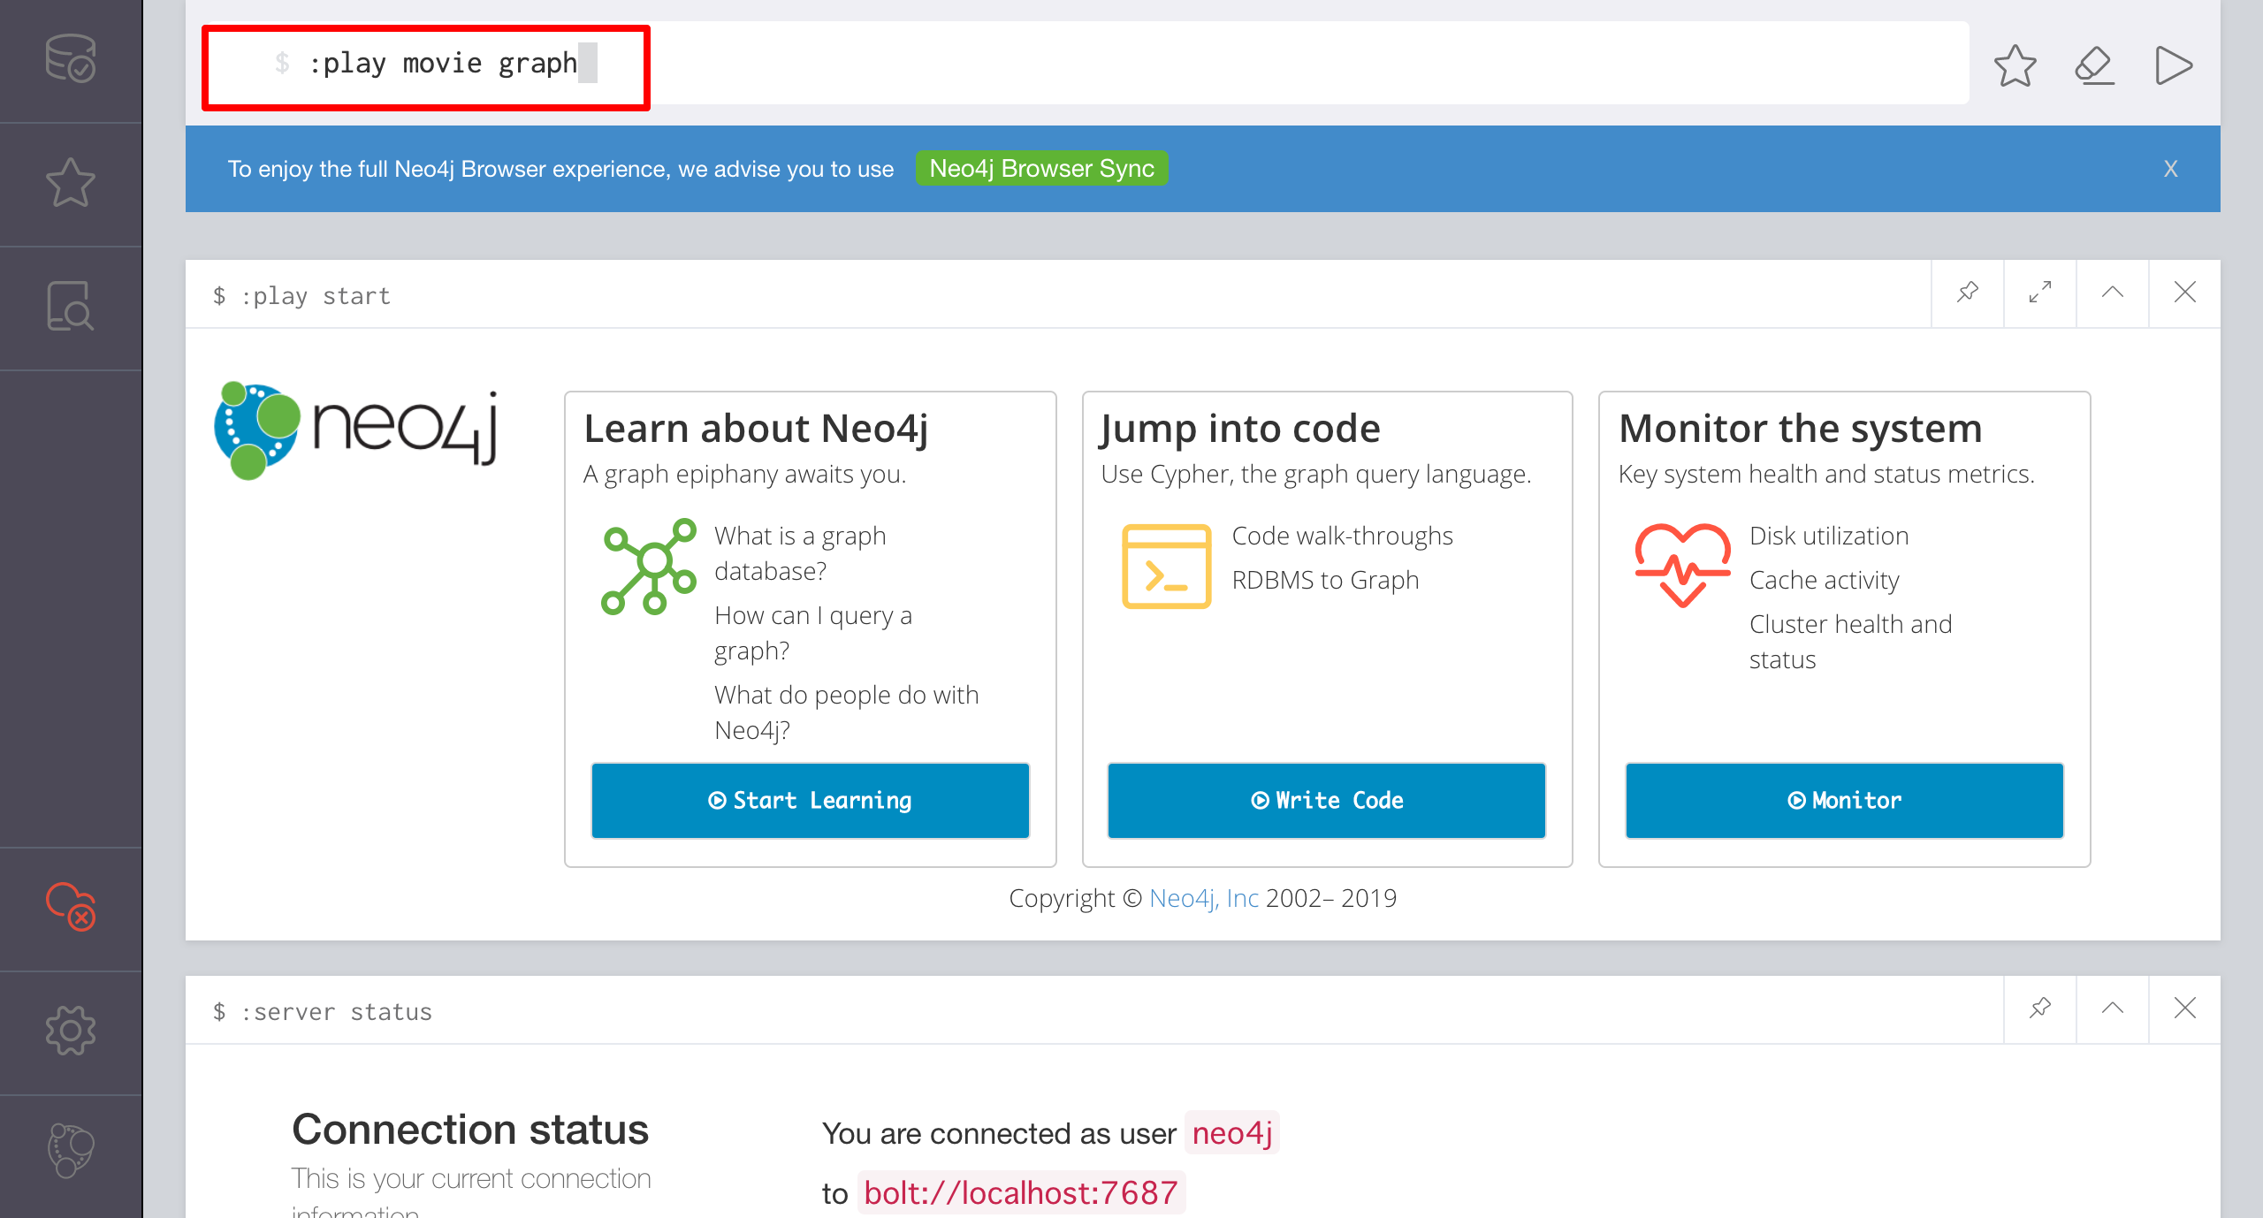The image size is (2263, 1218).
Task: Click the Start Learning button
Action: 810,800
